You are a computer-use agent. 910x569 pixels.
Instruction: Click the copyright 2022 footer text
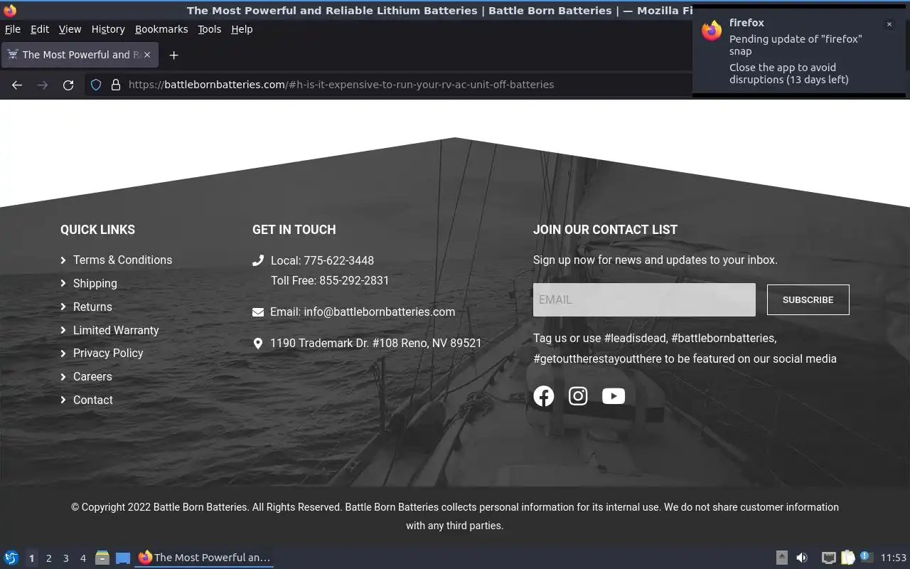click(455, 516)
